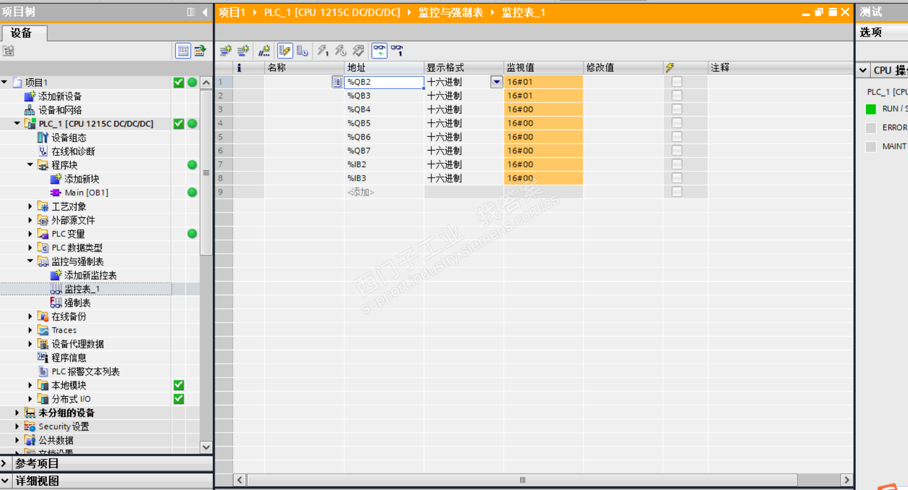This screenshot has height=490, width=908.
Task: Click the insert comment line icon
Action: [264, 51]
